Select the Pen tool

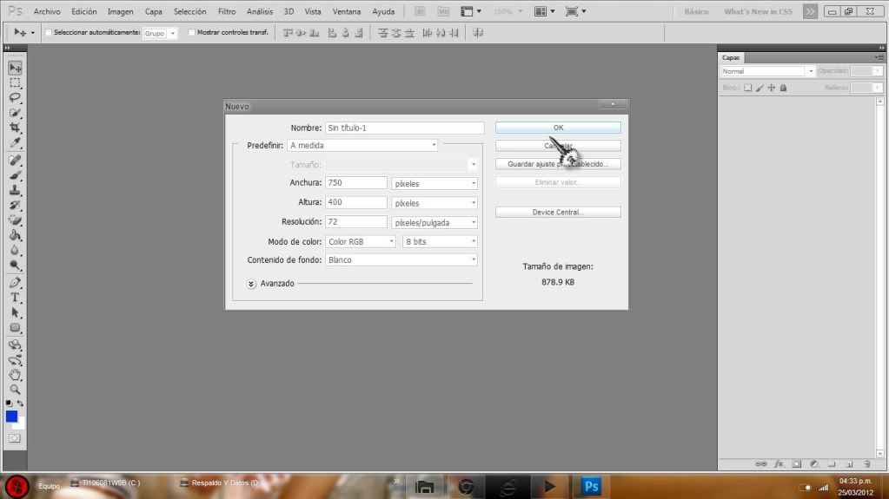pos(15,282)
